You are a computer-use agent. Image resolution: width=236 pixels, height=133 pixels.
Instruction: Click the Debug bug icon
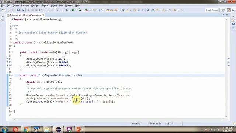click(x=67, y=10)
